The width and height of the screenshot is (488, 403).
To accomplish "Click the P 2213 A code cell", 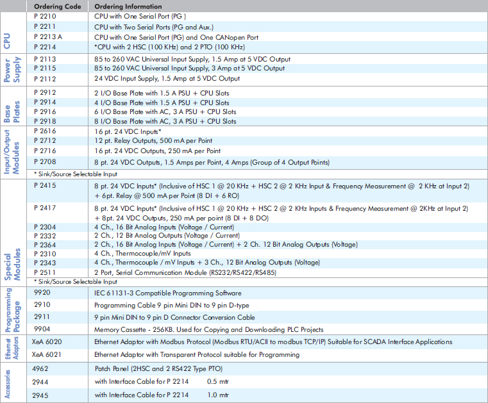I will click(50, 37).
